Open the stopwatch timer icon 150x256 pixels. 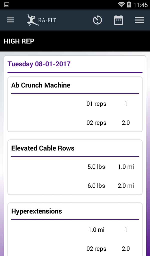tap(97, 20)
